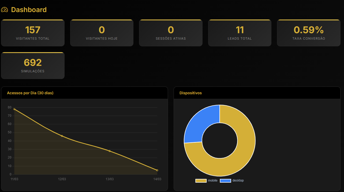This screenshot has height=192, width=344.
Task: Select the Leads Total card showing 11
Action: point(240,33)
